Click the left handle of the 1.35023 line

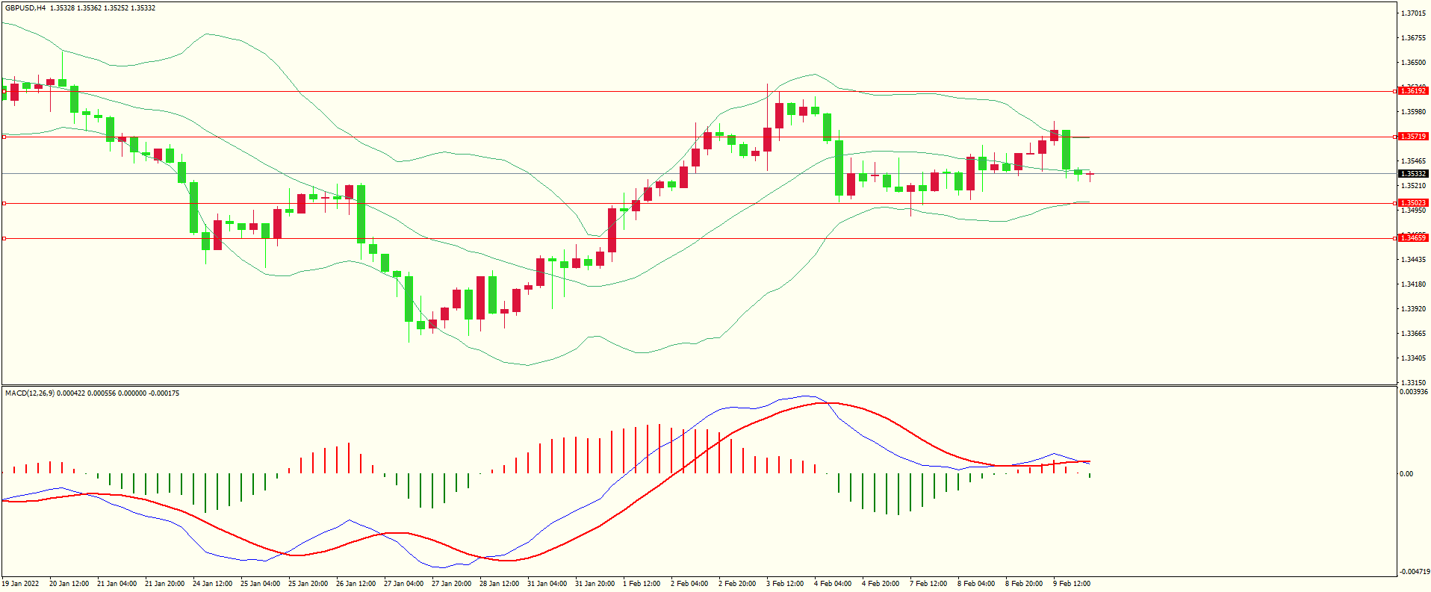(x=4, y=203)
